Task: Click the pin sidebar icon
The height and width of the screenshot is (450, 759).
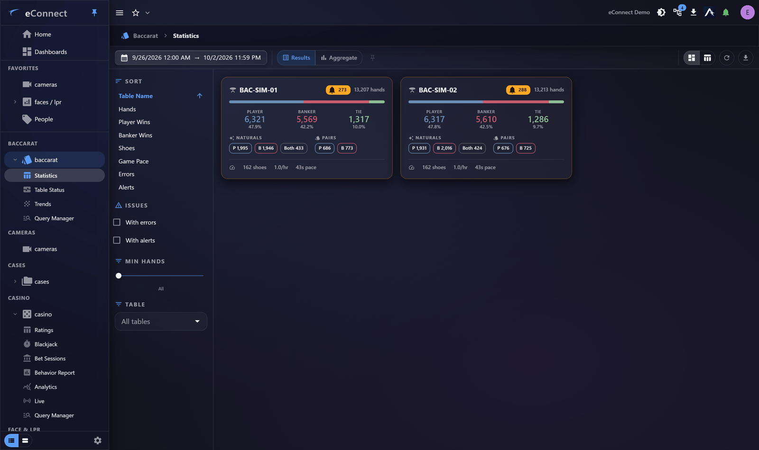Action: click(94, 13)
